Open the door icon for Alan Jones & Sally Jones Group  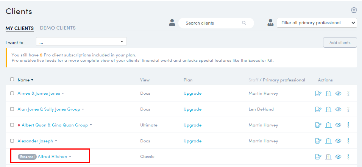328,109
